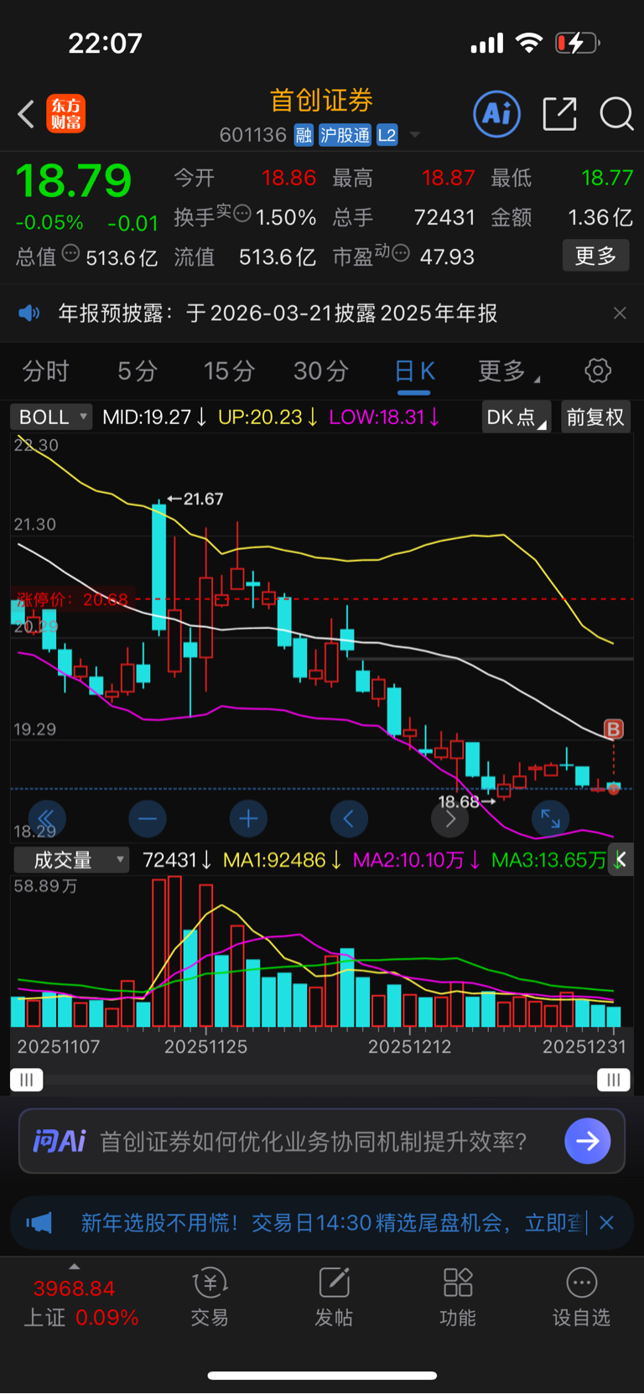Tap the 沪股通 badge
Image resolution: width=644 pixels, height=1394 pixels.
pyautogui.click(x=345, y=136)
